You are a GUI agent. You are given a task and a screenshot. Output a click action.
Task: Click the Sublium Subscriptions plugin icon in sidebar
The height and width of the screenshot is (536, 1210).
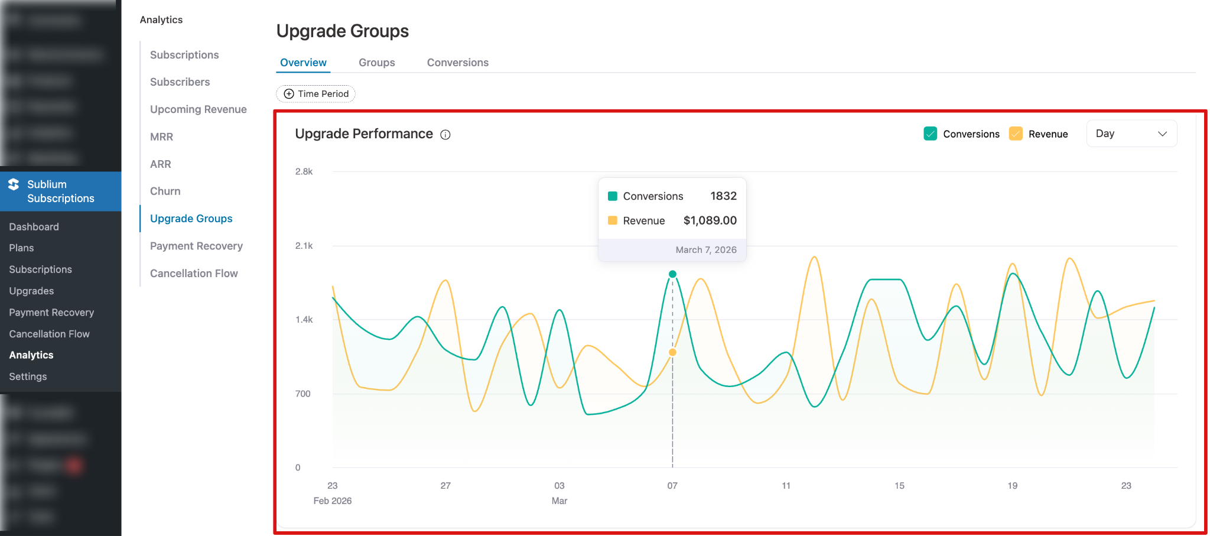(x=14, y=184)
